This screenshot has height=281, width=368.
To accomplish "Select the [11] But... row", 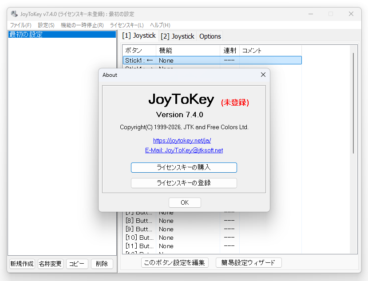I will pyautogui.click(x=212, y=246).
